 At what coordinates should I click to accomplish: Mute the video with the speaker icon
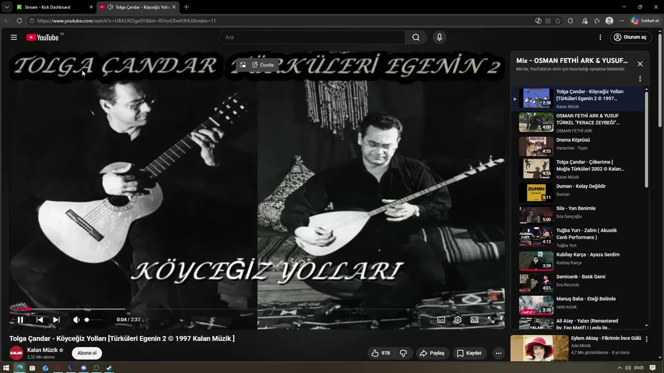click(76, 320)
